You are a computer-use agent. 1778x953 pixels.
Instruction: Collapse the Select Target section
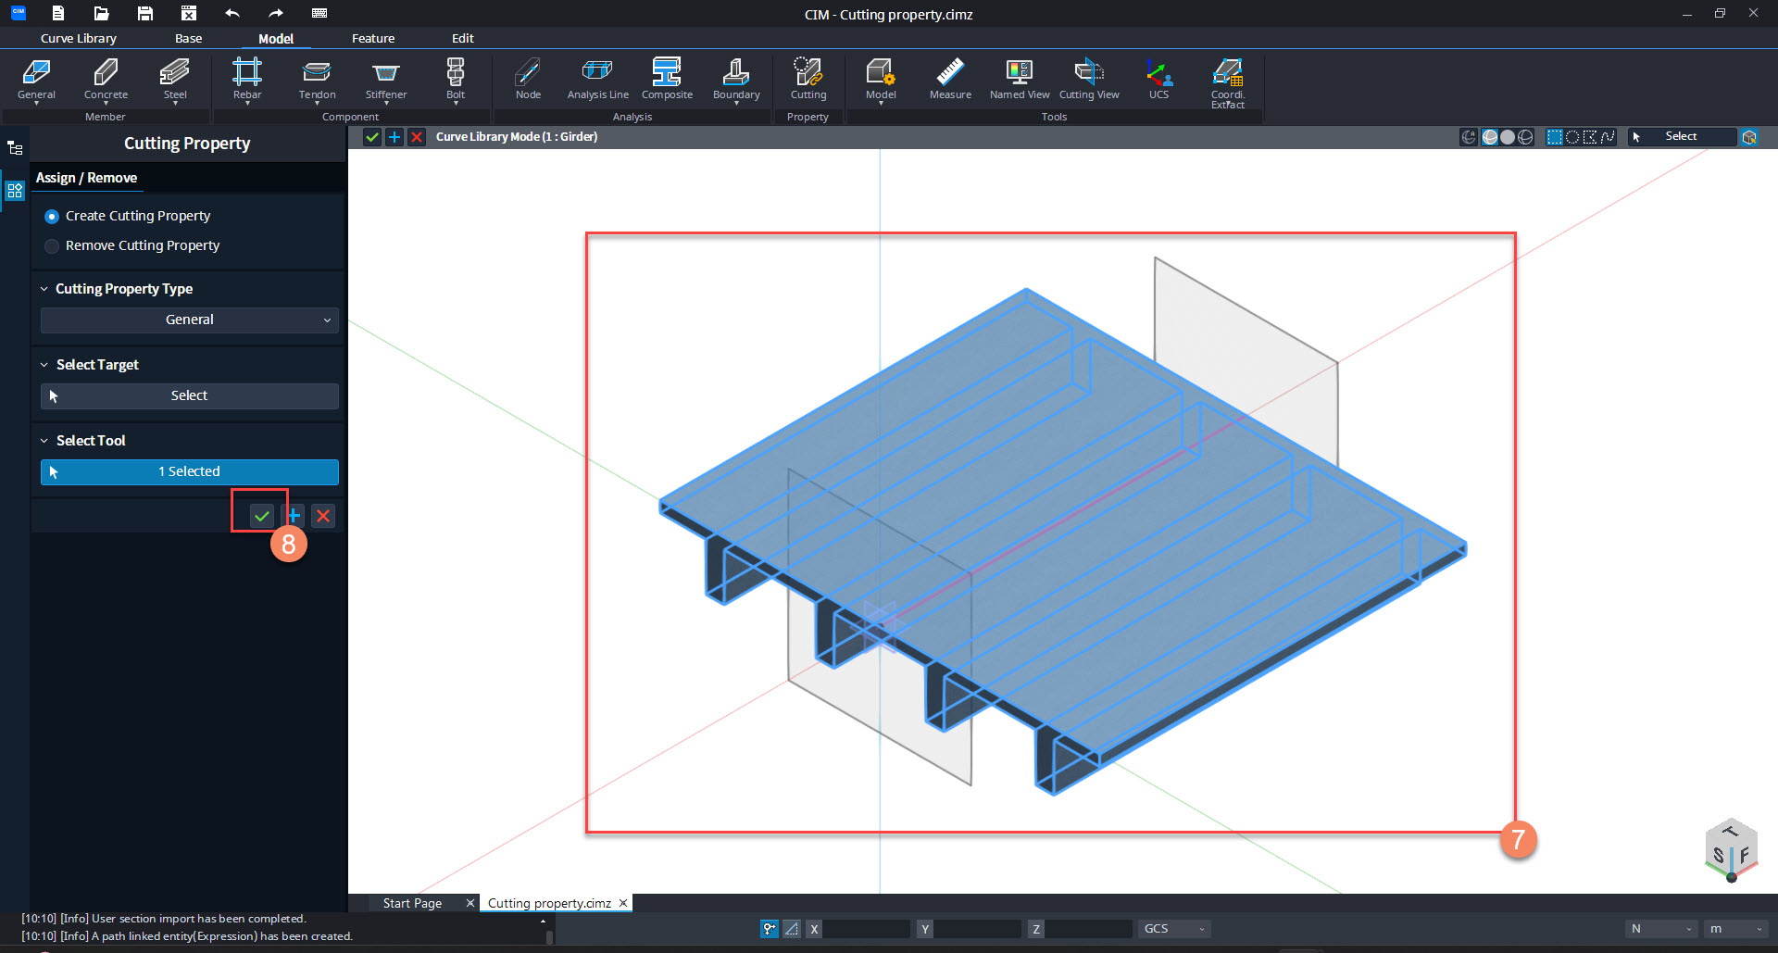coord(44,365)
